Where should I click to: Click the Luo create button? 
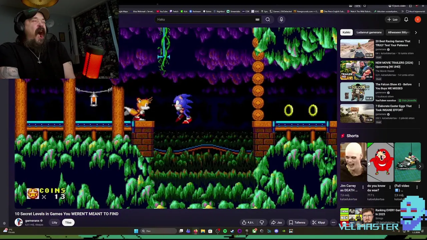coord(392,19)
